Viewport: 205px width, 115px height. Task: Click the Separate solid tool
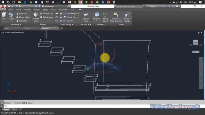(69, 21)
